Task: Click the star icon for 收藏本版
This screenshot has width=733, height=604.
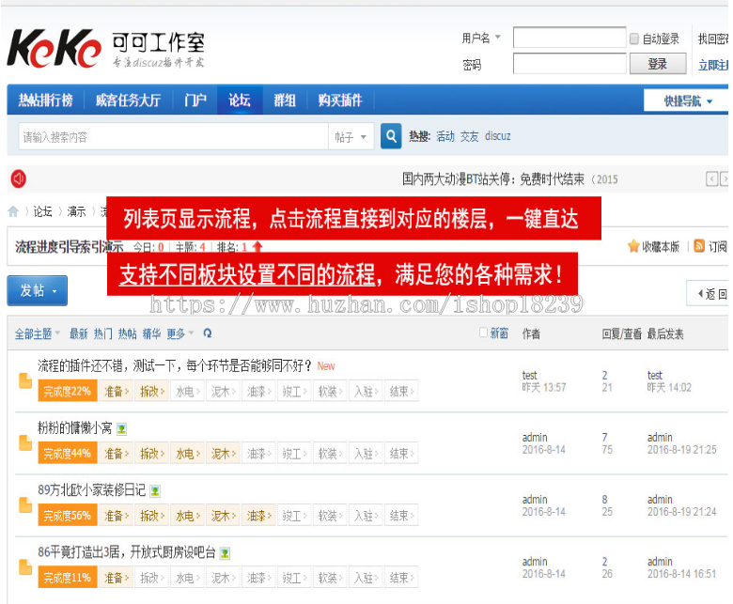Action: tap(633, 246)
